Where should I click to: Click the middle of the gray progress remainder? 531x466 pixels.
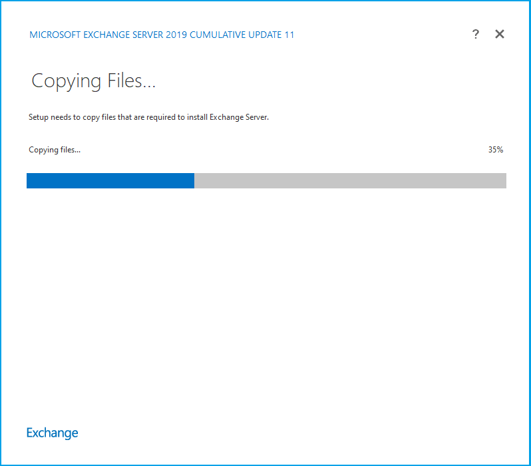[350, 181]
